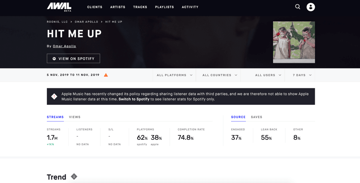Viewport: 360px width, 183px height.
Task: Open the user profile avatar icon
Action: pyautogui.click(x=311, y=7)
